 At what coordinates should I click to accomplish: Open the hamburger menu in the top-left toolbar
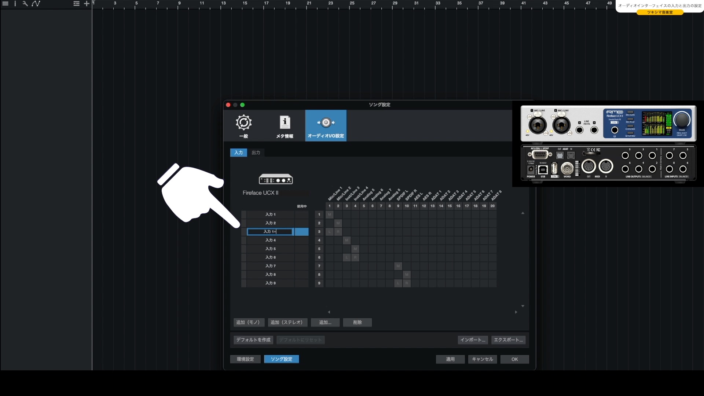click(5, 4)
